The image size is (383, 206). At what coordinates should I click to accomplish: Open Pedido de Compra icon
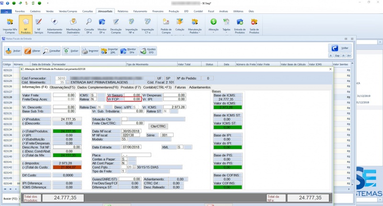tap(166, 25)
